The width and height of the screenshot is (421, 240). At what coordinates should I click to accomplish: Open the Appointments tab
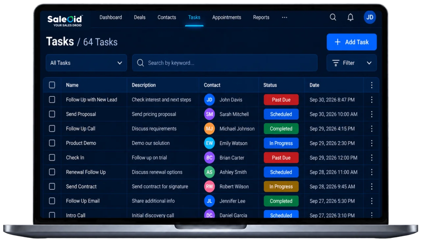click(x=227, y=17)
